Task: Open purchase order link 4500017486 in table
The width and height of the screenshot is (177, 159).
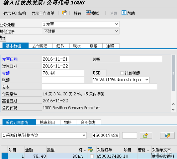Action: [x=109, y=156]
